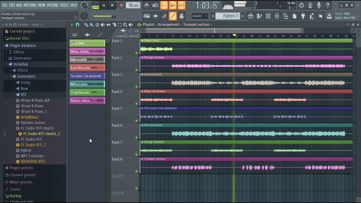
Task: Open the tempo tapper icon
Action: click(x=312, y=16)
